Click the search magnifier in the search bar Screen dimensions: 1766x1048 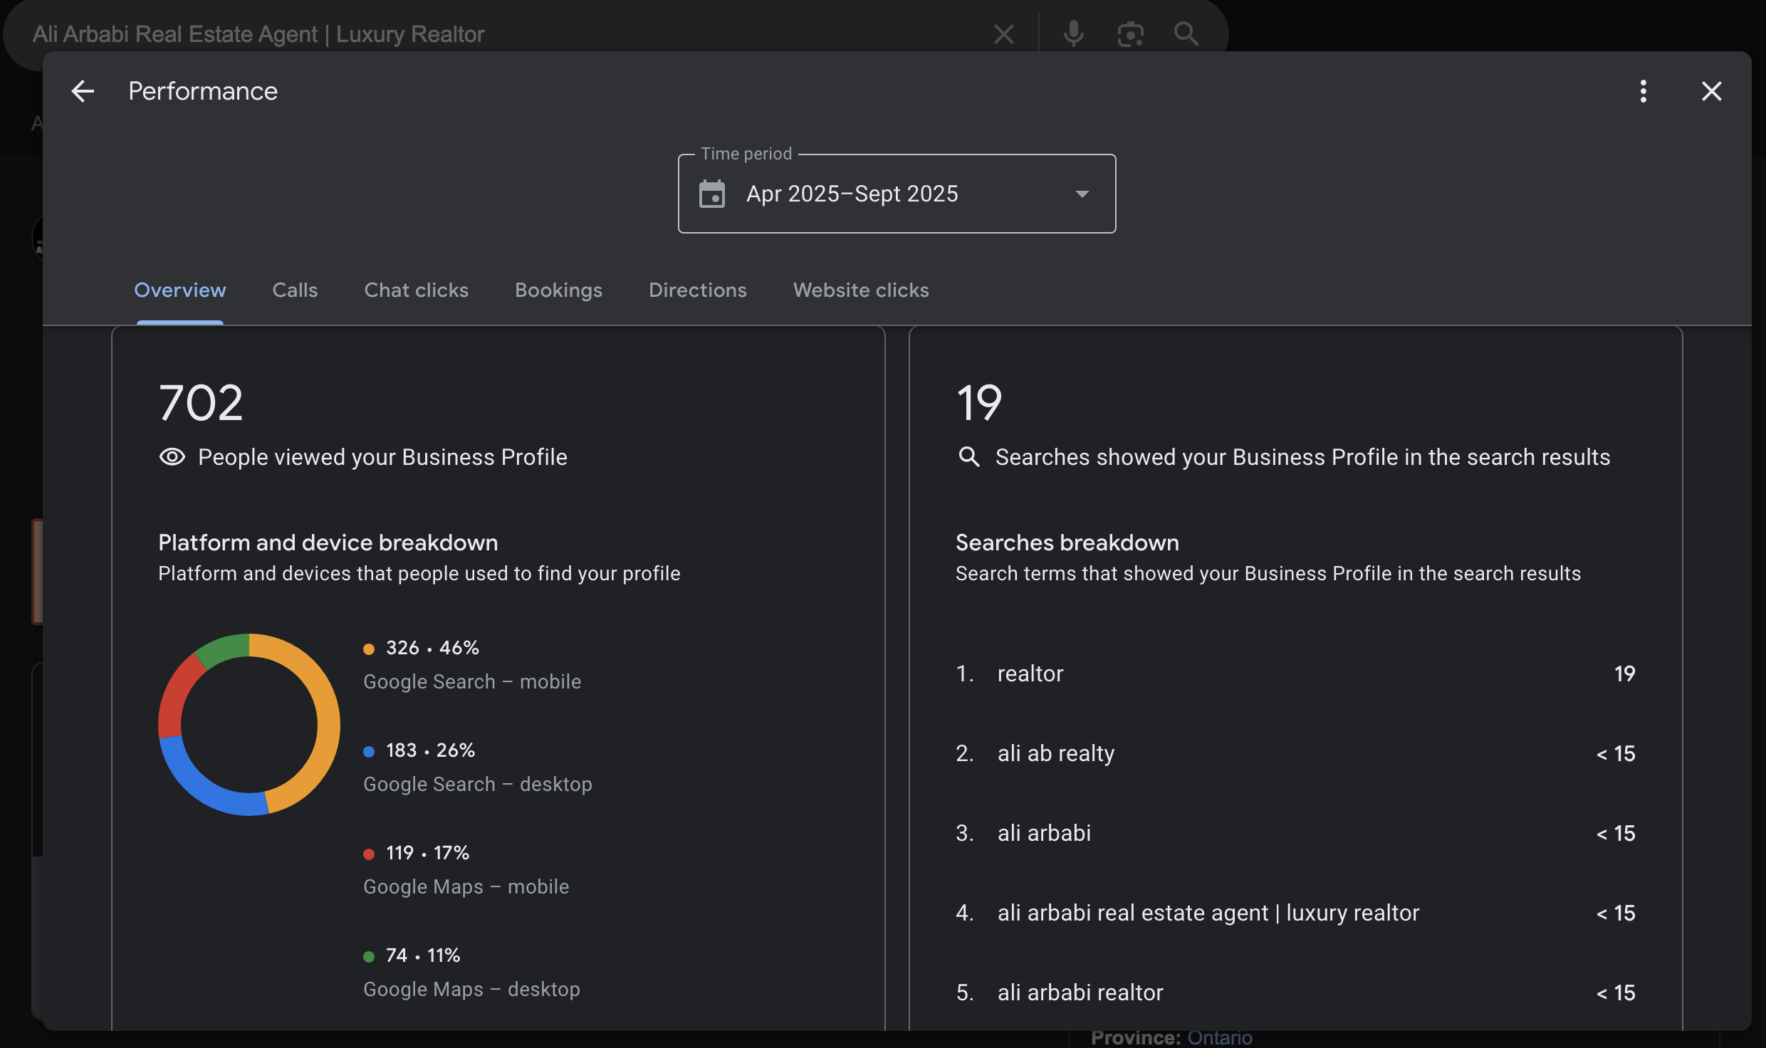pyautogui.click(x=1186, y=33)
